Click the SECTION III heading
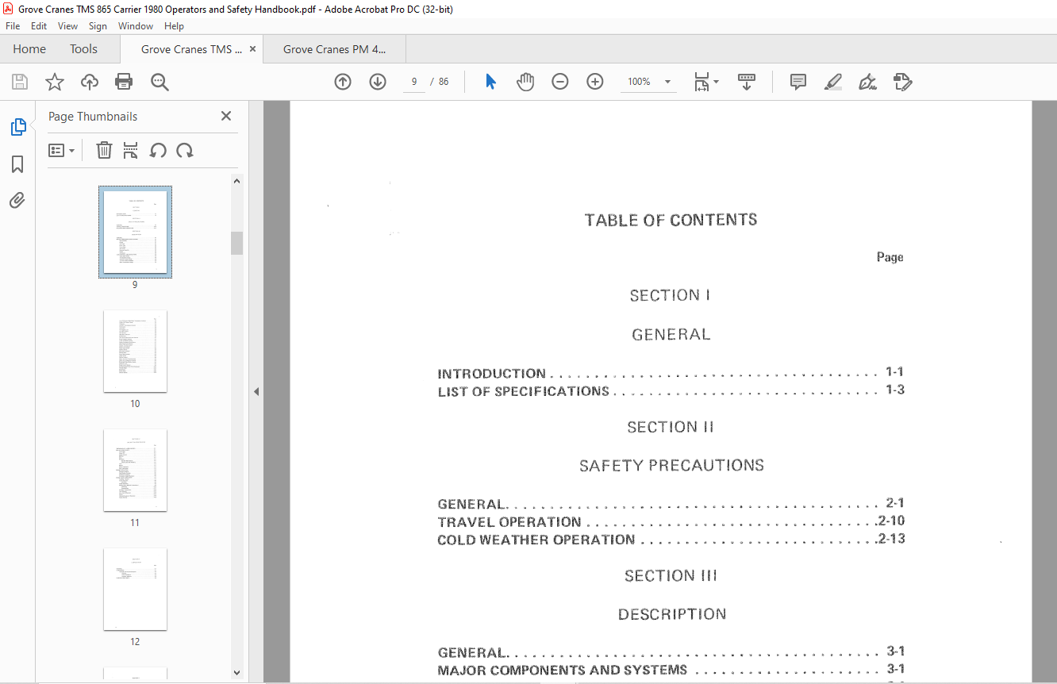Viewport: 1057px width, 684px height. 671,576
